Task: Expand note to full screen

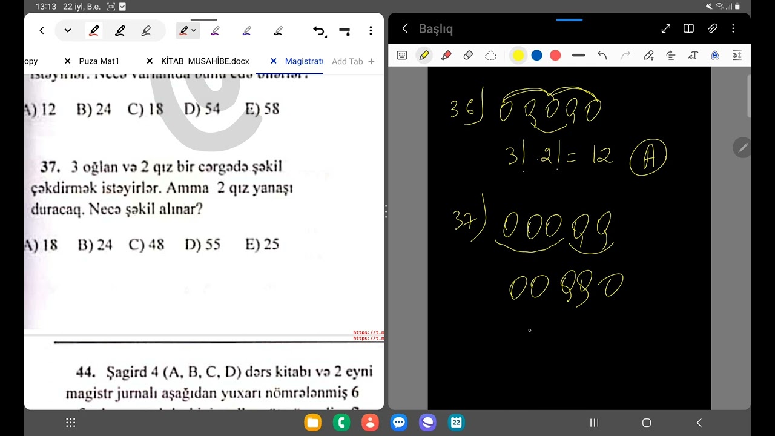Action: click(666, 28)
